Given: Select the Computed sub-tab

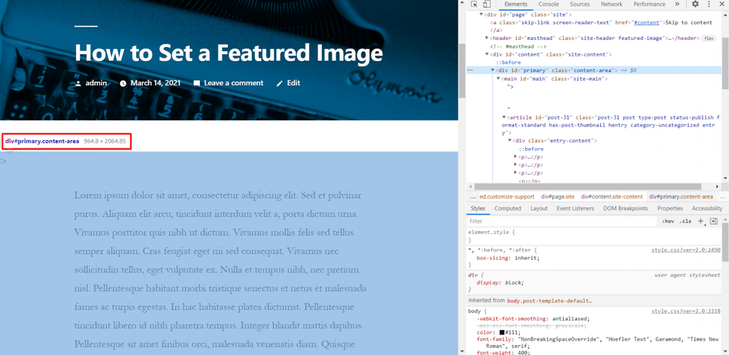Looking at the screenshot, I should click(x=508, y=208).
